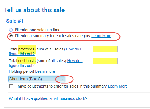Click the "Sale #1" heading

[15, 21]
